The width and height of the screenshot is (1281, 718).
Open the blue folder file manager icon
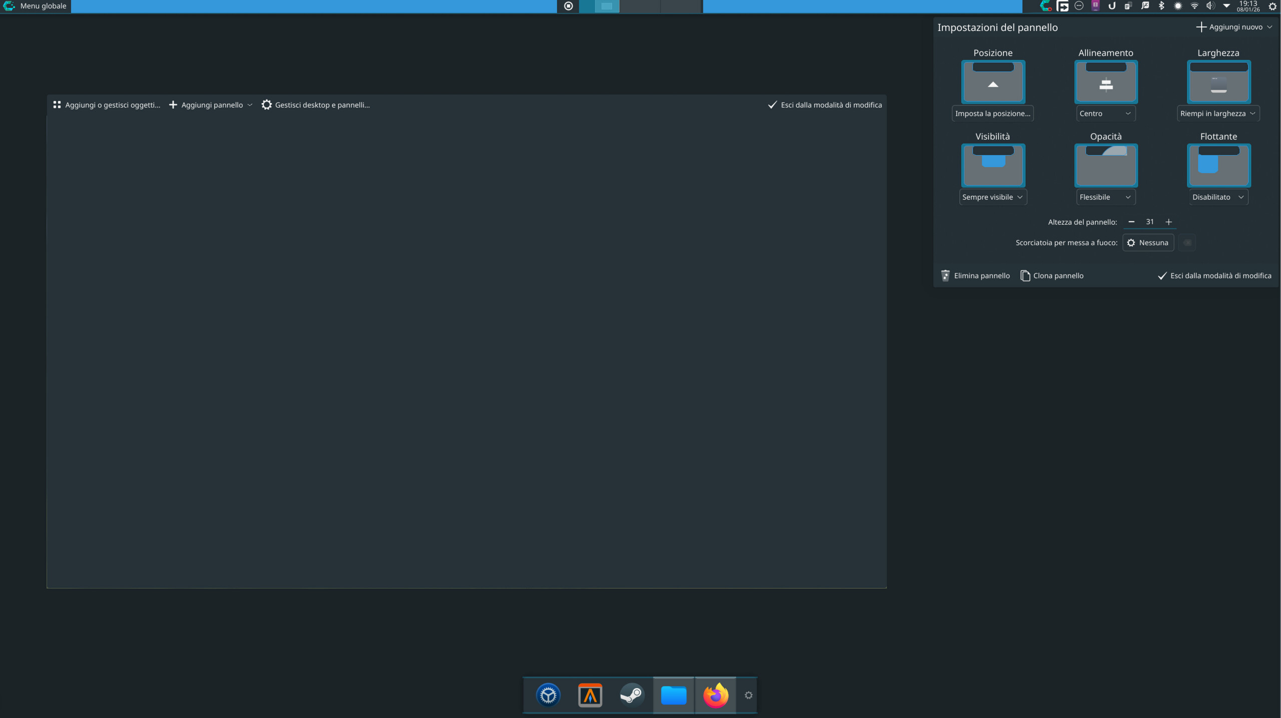(673, 695)
